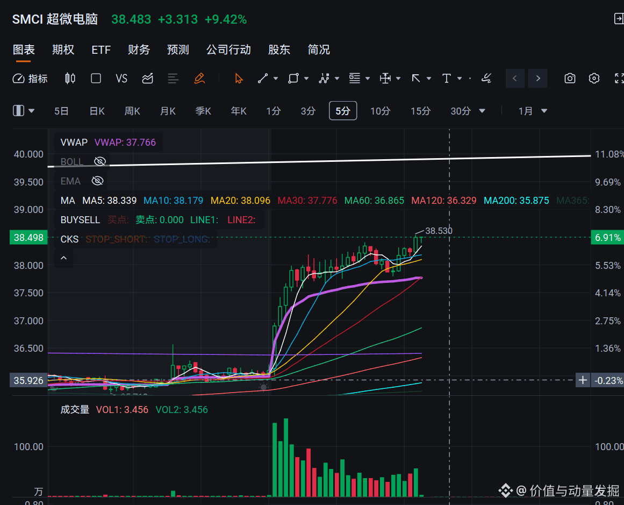This screenshot has height=505, width=624.
Task: Switch to the 简况 tab
Action: point(319,50)
